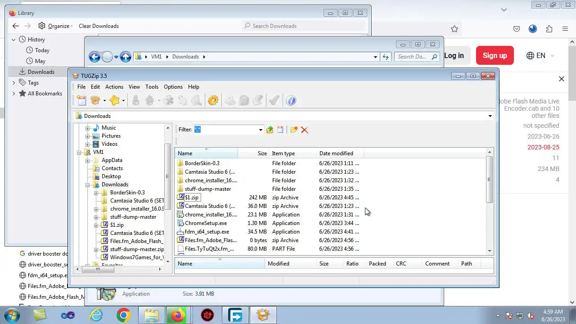Create a new folder in file list toolbar
Image resolution: width=576 pixels, height=324 pixels.
coord(294,130)
